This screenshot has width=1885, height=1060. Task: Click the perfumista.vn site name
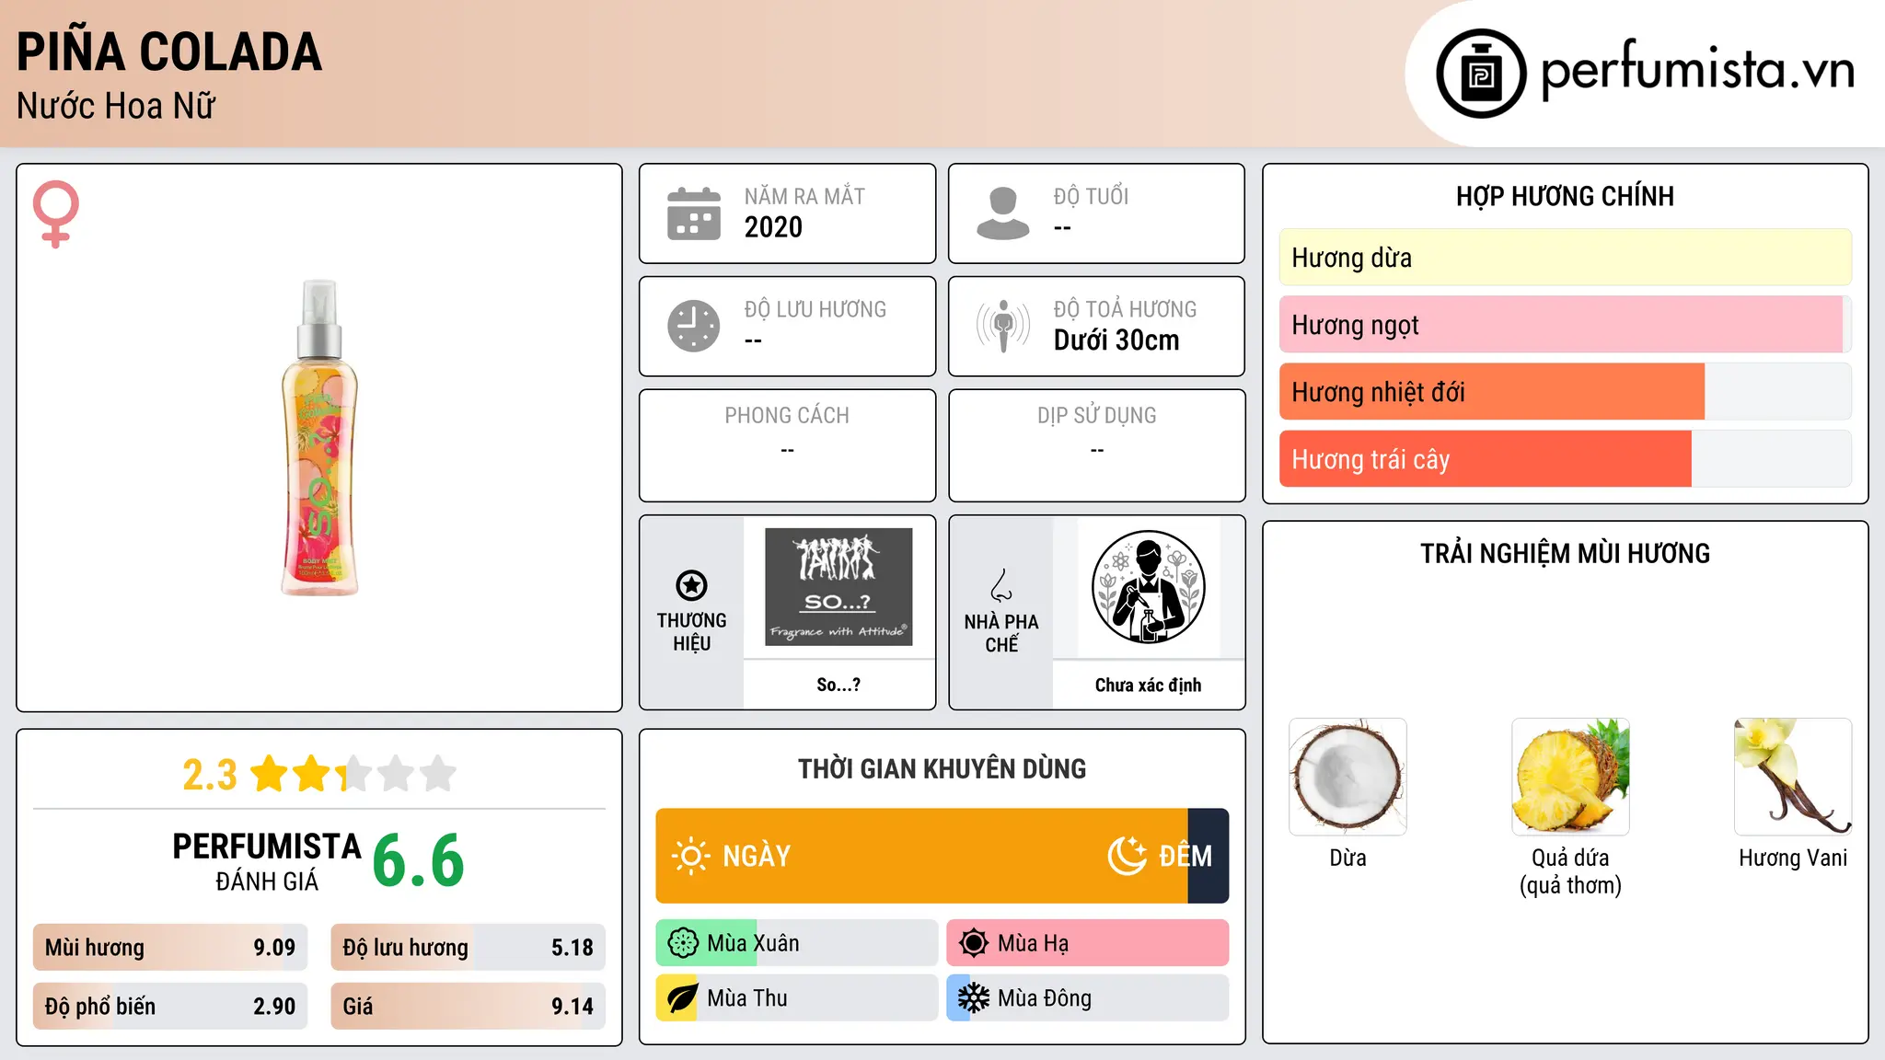[1698, 71]
